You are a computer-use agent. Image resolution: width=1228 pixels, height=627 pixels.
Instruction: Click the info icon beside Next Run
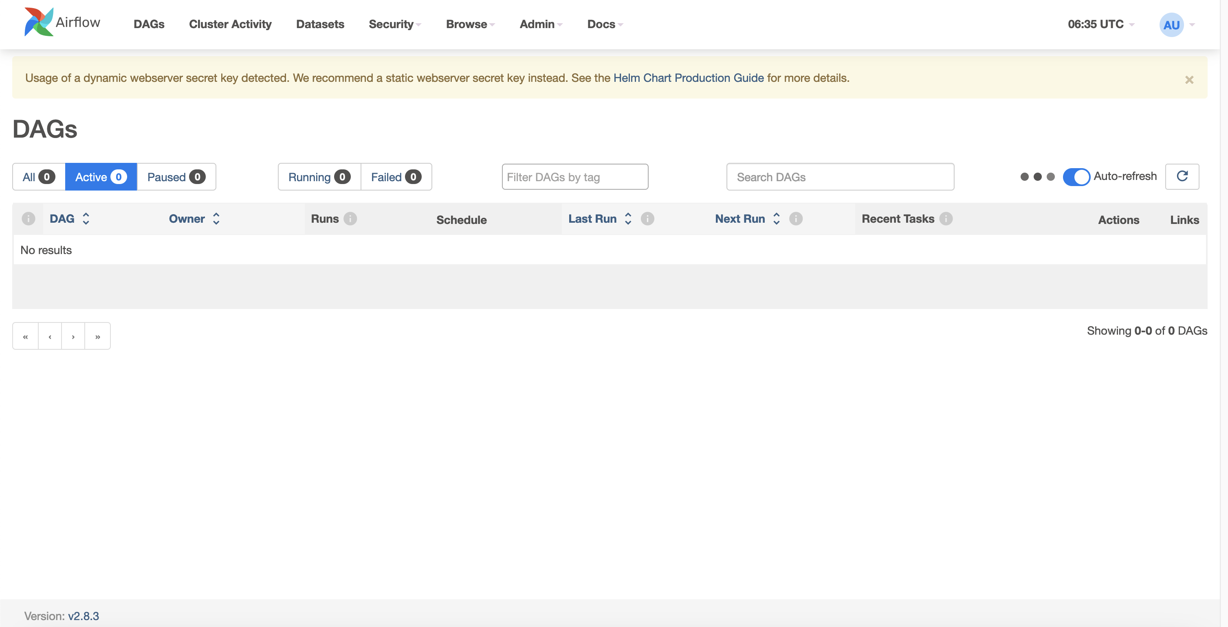coord(796,219)
